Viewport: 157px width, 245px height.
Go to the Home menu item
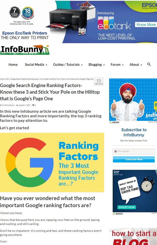coord(13,64)
